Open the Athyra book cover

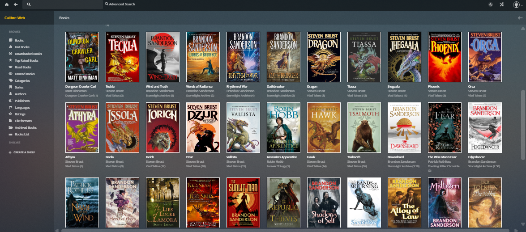(82, 127)
